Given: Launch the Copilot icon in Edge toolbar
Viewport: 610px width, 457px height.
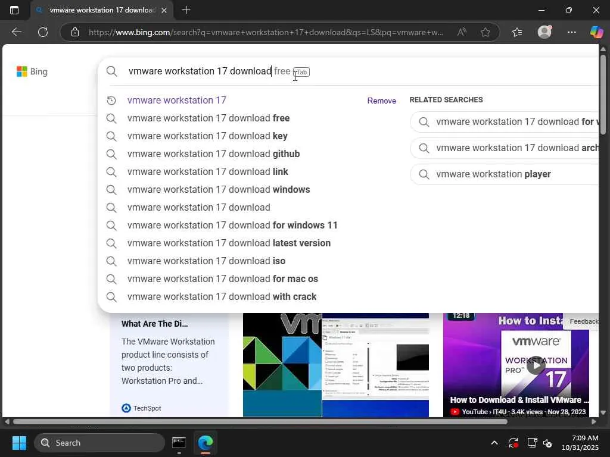Looking at the screenshot, I should tap(596, 32).
